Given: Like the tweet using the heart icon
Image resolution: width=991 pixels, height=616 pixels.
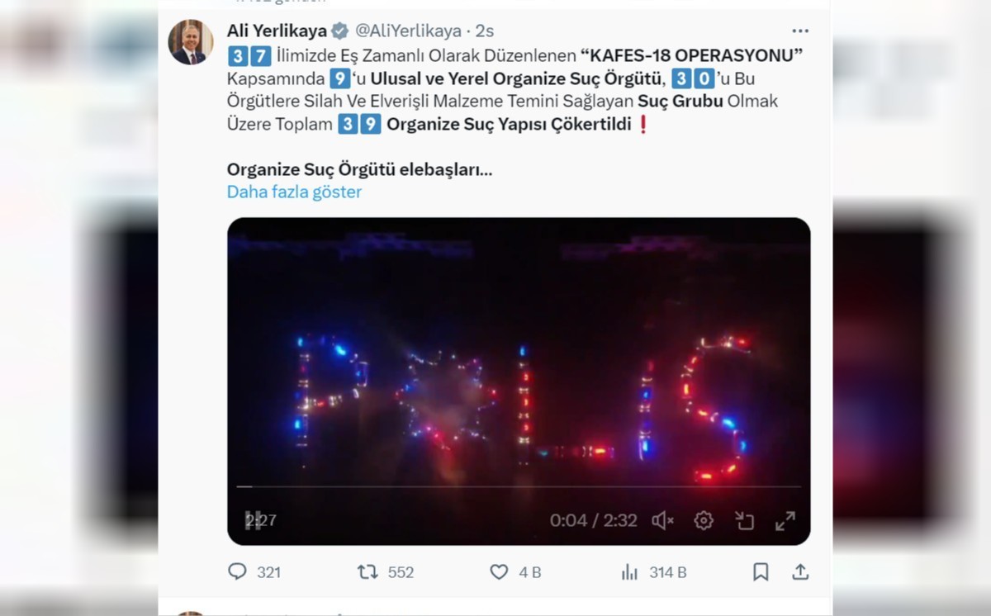Looking at the screenshot, I should 499,571.
